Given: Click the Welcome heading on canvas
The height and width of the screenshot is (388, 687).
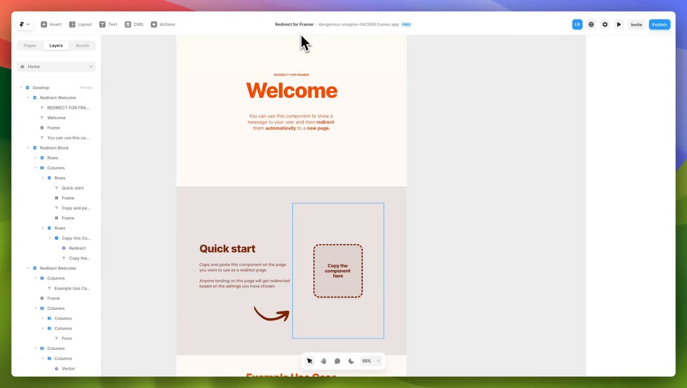Looking at the screenshot, I should pos(291,91).
